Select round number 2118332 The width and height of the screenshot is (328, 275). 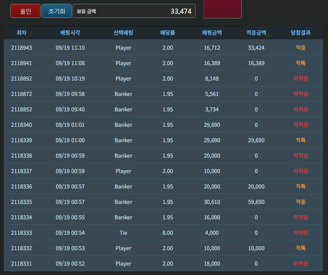pos(21,248)
